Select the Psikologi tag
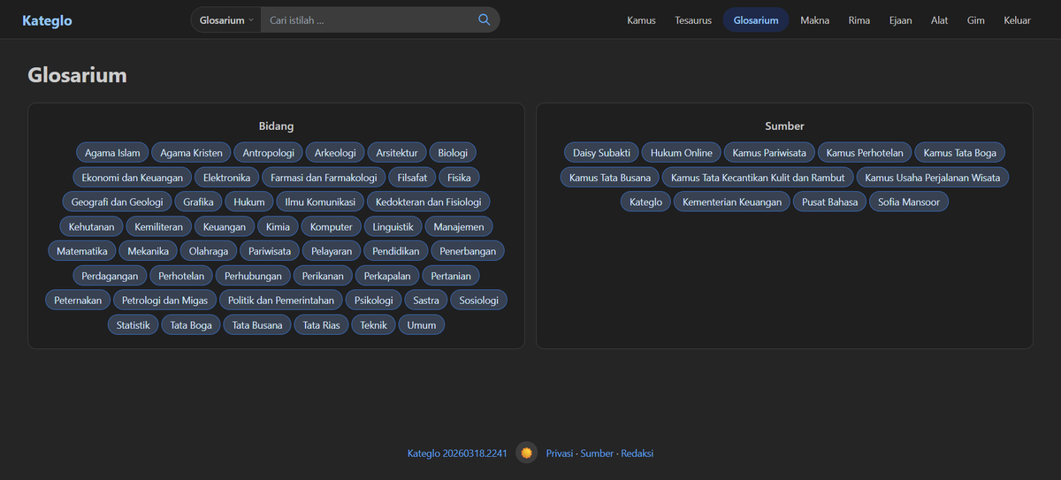The width and height of the screenshot is (1061, 480). [374, 301]
